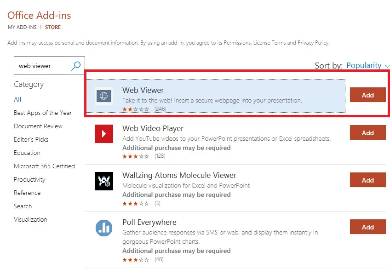Open the Waltzing Atoms Molecule Viewer title

tap(179, 175)
